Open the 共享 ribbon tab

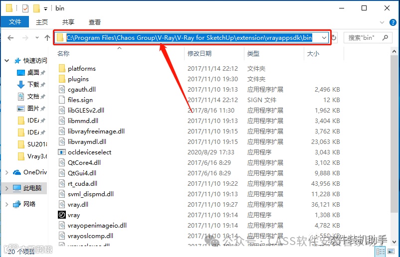pyautogui.click(x=68, y=22)
